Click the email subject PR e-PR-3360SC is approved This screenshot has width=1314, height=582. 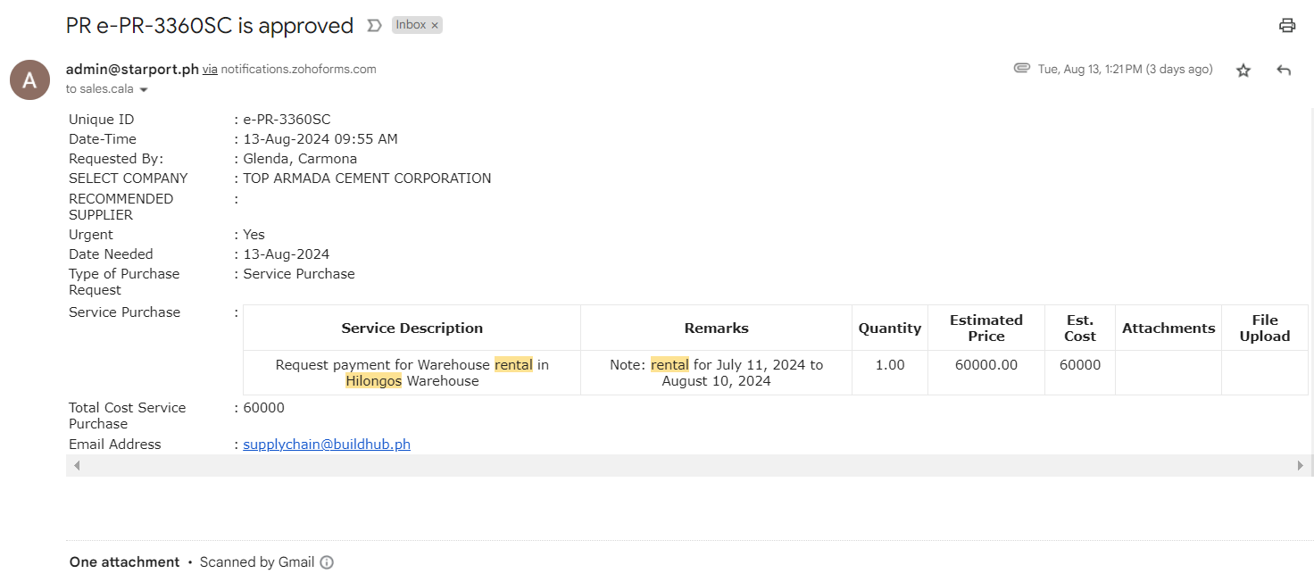(x=210, y=26)
